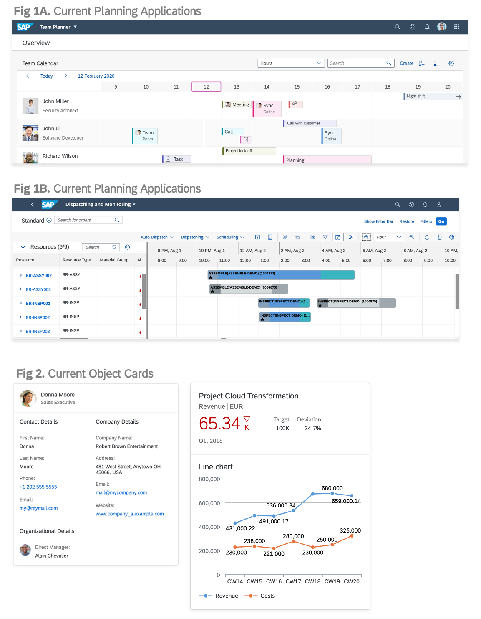Click the legend/details icon next to Create
Image resolution: width=481 pixels, height=619 pixels.
tap(421, 63)
